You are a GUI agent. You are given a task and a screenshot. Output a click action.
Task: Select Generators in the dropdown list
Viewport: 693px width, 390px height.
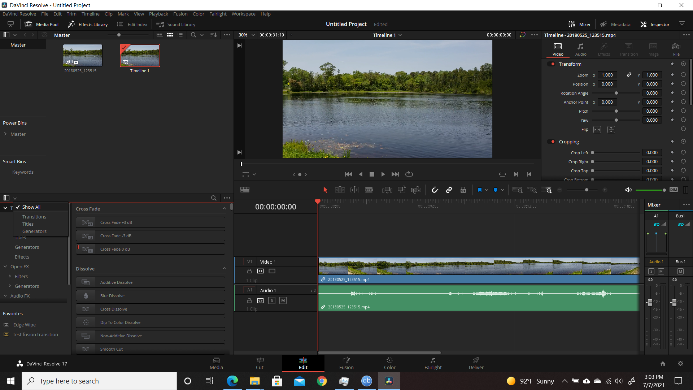click(x=34, y=231)
